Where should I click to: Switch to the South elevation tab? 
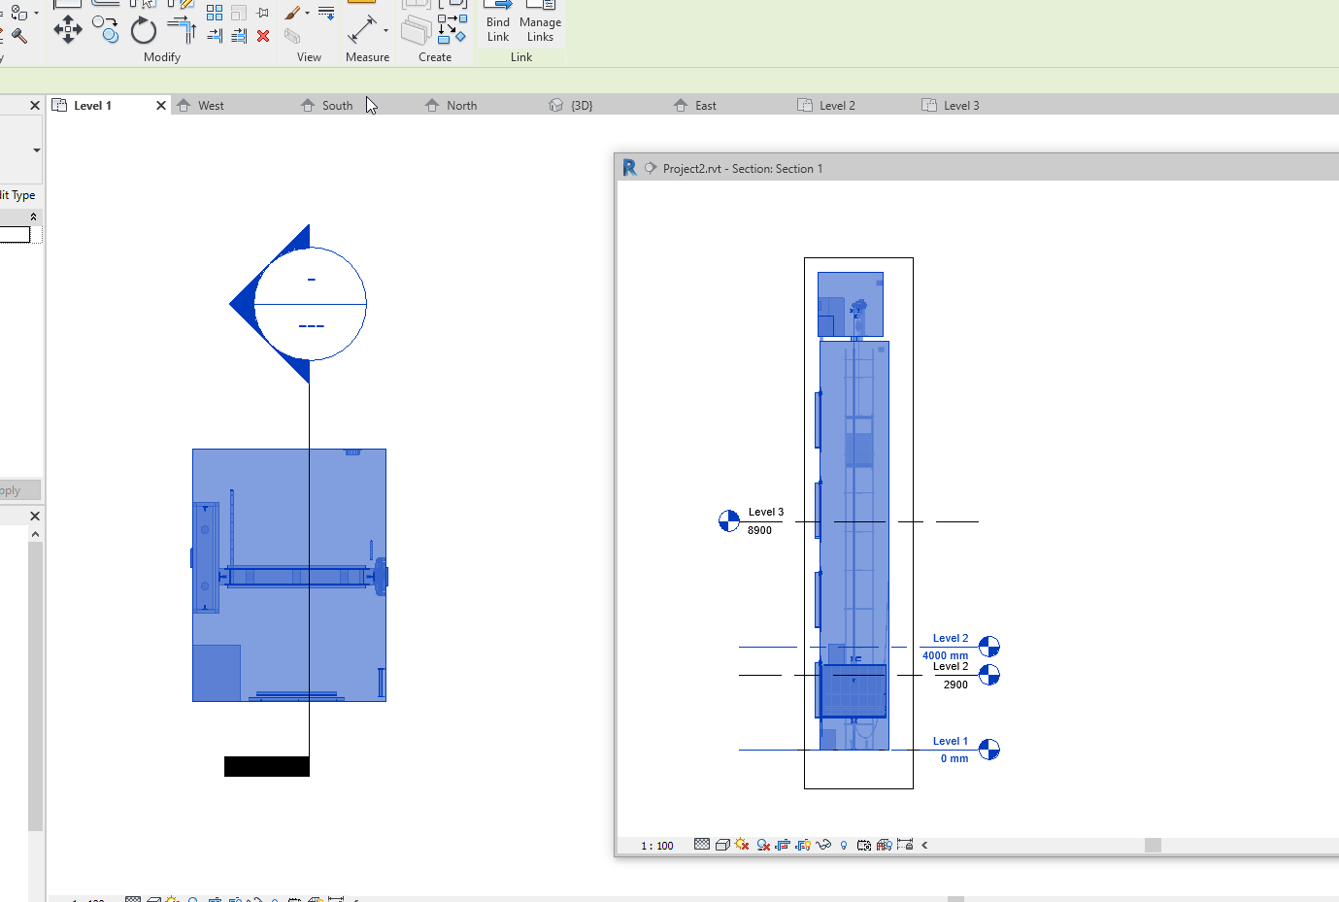coord(335,105)
